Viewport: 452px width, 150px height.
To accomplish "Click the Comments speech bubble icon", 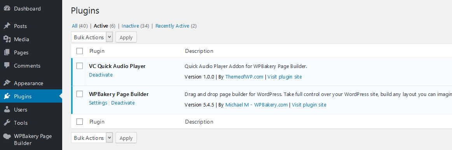I will [7, 66].
